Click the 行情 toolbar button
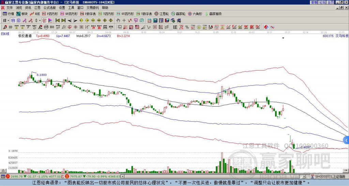This screenshot has width=349, height=186. coord(9,14)
